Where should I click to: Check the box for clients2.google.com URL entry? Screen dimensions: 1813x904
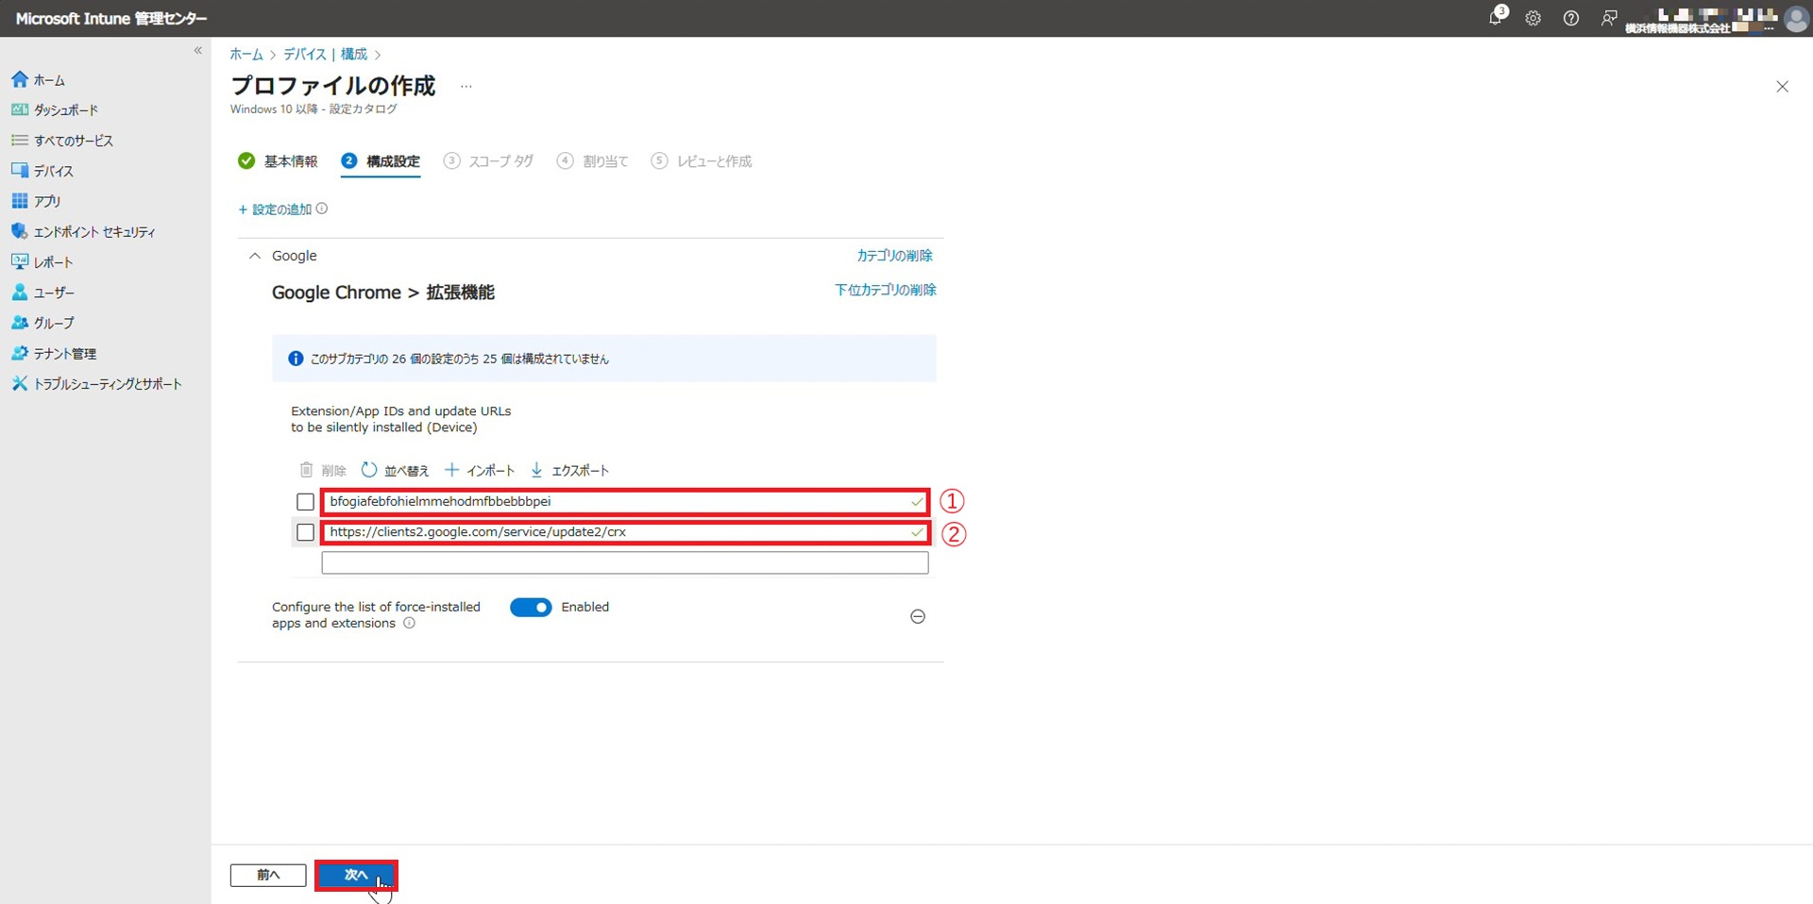click(305, 532)
